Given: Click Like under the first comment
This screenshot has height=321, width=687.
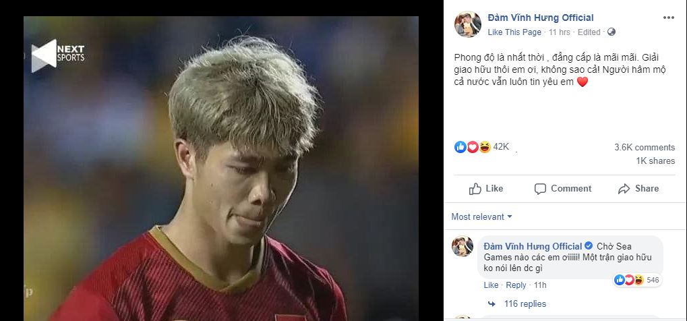Looking at the screenshot, I should pos(491,285).
